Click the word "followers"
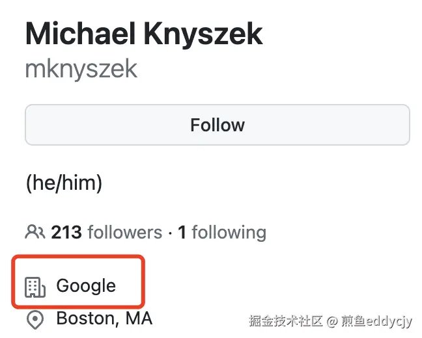Image resolution: width=422 pixels, height=338 pixels. click(x=124, y=232)
